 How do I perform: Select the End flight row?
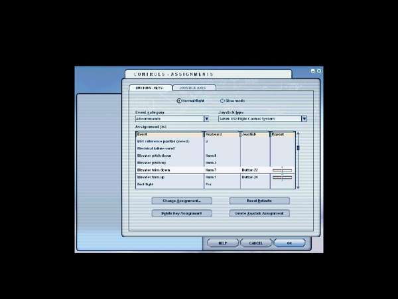tap(216, 184)
